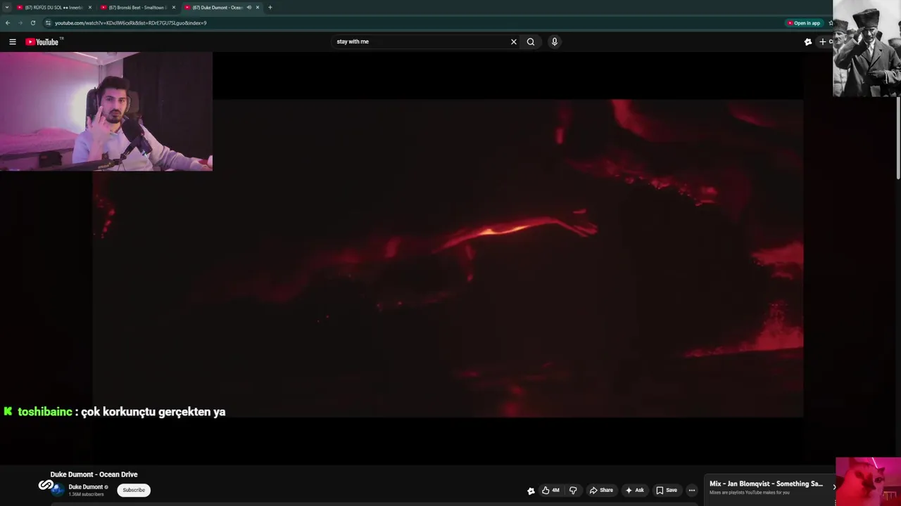
Task: Click the portrait photo overlay at top right
Action: 867,48
